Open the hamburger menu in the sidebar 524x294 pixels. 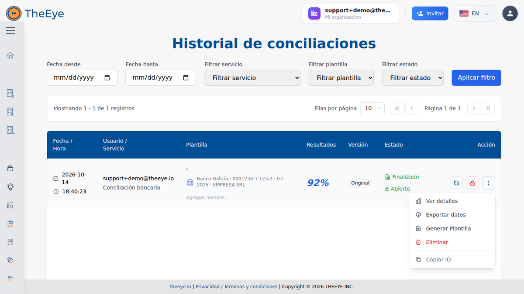coord(10,30)
